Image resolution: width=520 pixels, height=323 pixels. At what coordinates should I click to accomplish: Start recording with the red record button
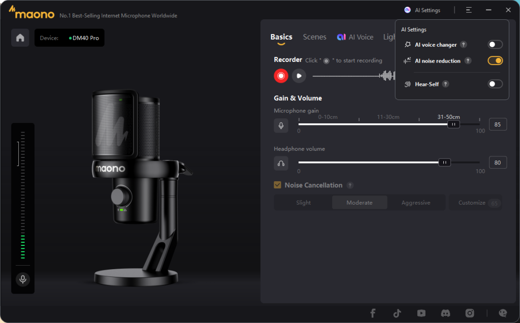tap(281, 76)
